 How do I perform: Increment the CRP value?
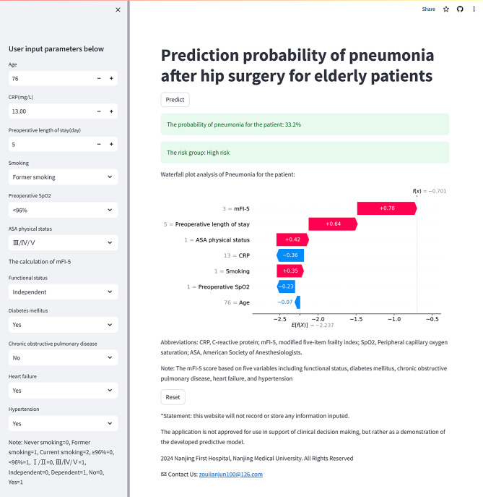coord(111,111)
